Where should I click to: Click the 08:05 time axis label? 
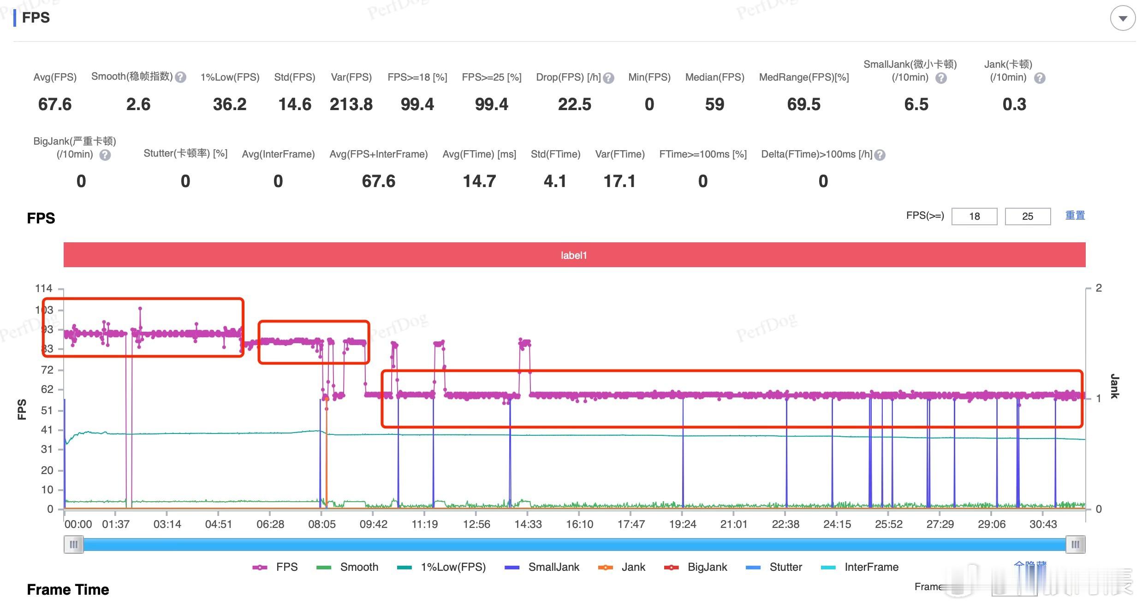coord(322,524)
